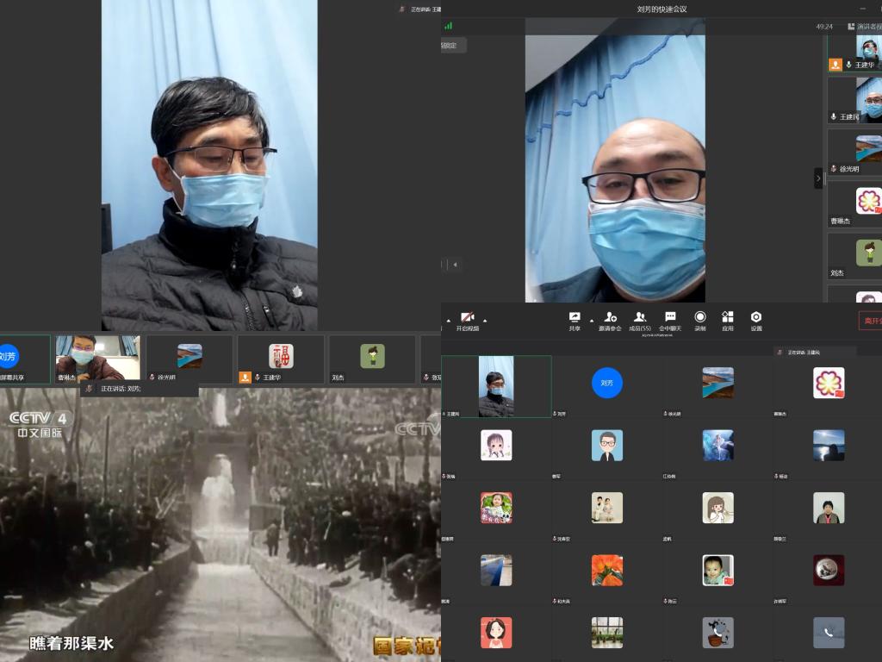Screen dimensions: 882x662
Task: Click the orange host badge beside 王建华
Action: pyautogui.click(x=835, y=65)
